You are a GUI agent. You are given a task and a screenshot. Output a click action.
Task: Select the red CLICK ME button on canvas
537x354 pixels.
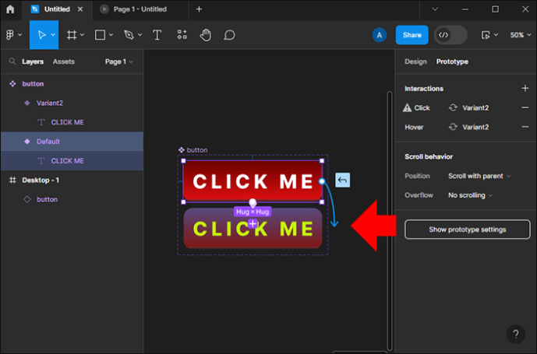click(253, 181)
